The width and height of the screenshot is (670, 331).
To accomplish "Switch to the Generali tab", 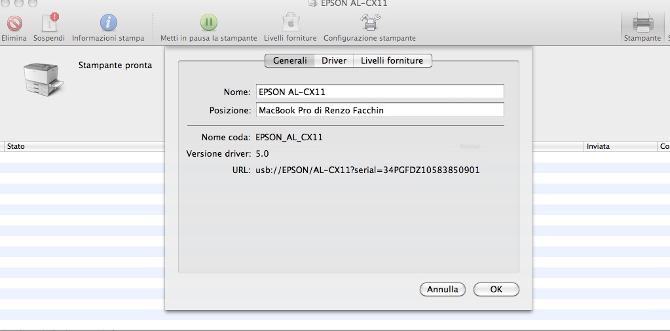I will (x=289, y=61).
